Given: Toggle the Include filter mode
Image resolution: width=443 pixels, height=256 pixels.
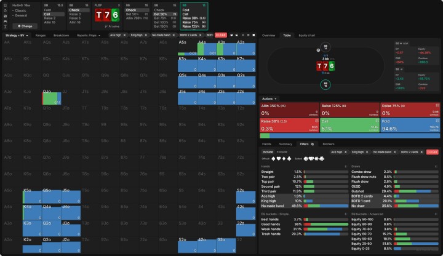Looking at the screenshot, I should (x=268, y=152).
